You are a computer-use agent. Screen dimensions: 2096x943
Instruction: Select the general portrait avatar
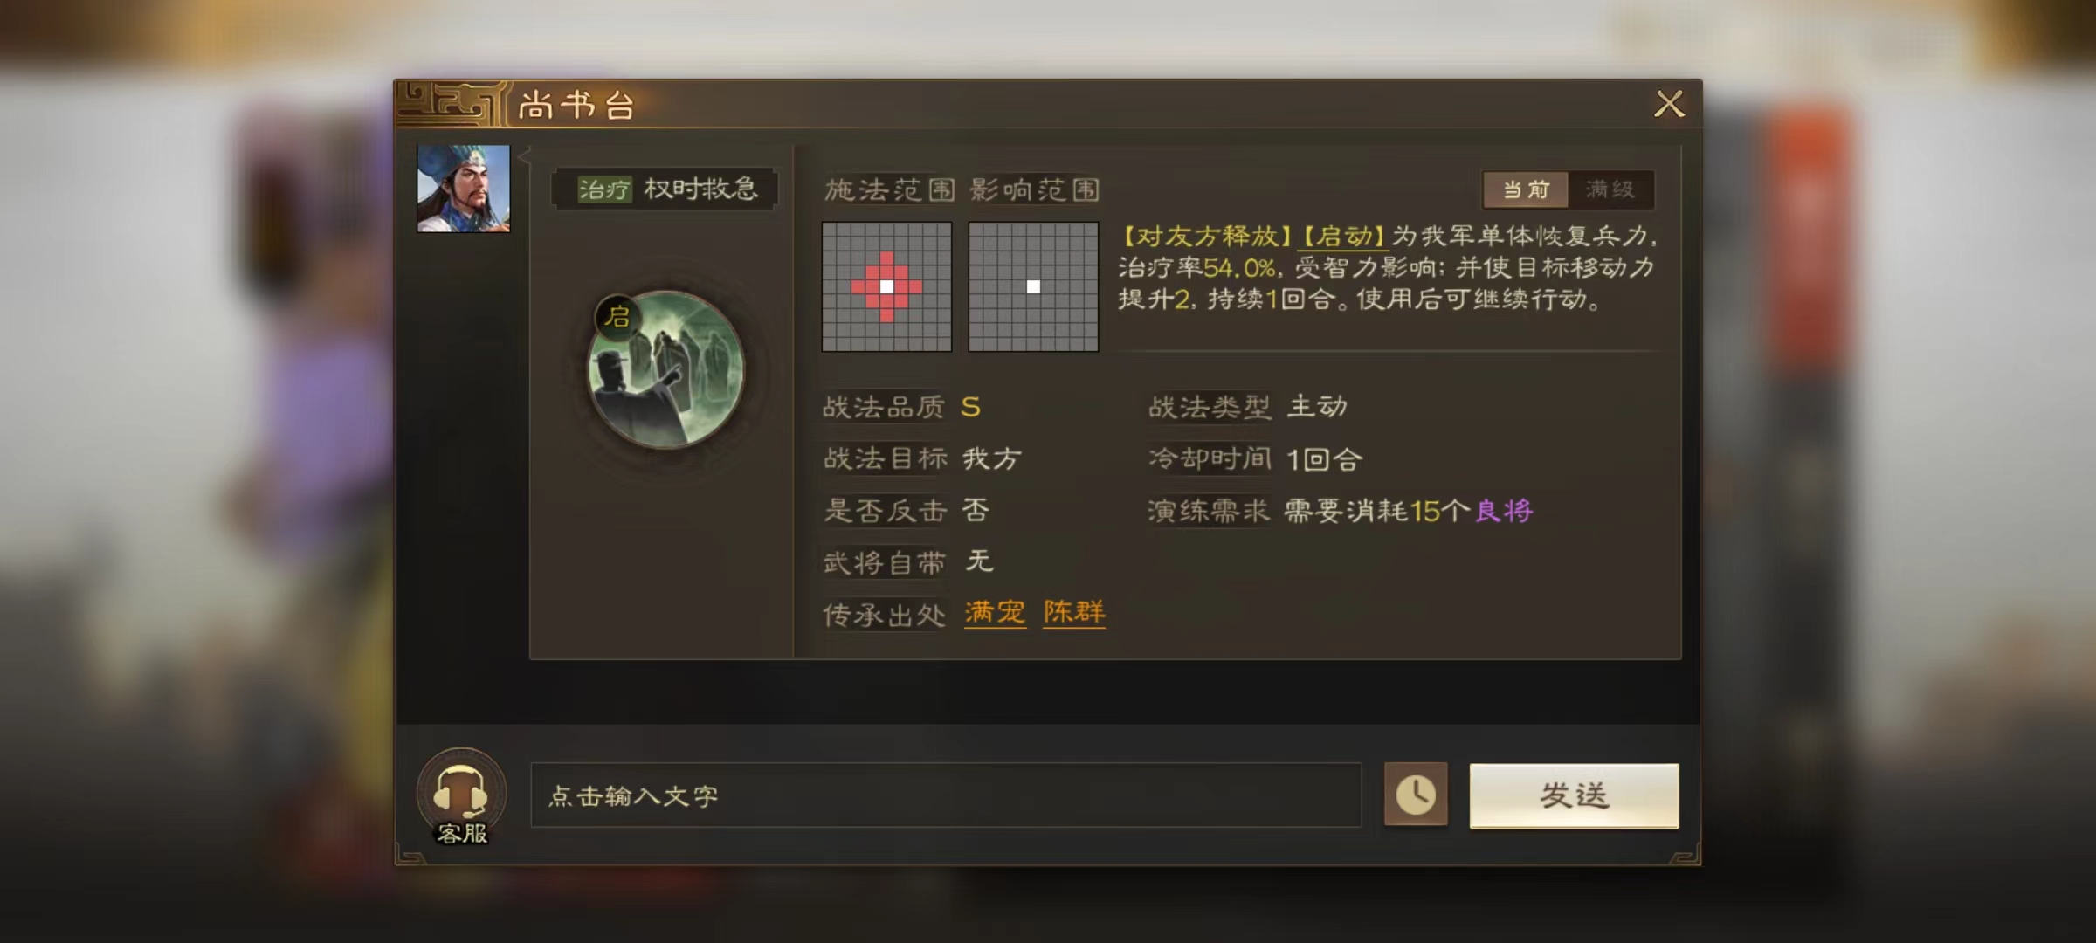(x=464, y=189)
